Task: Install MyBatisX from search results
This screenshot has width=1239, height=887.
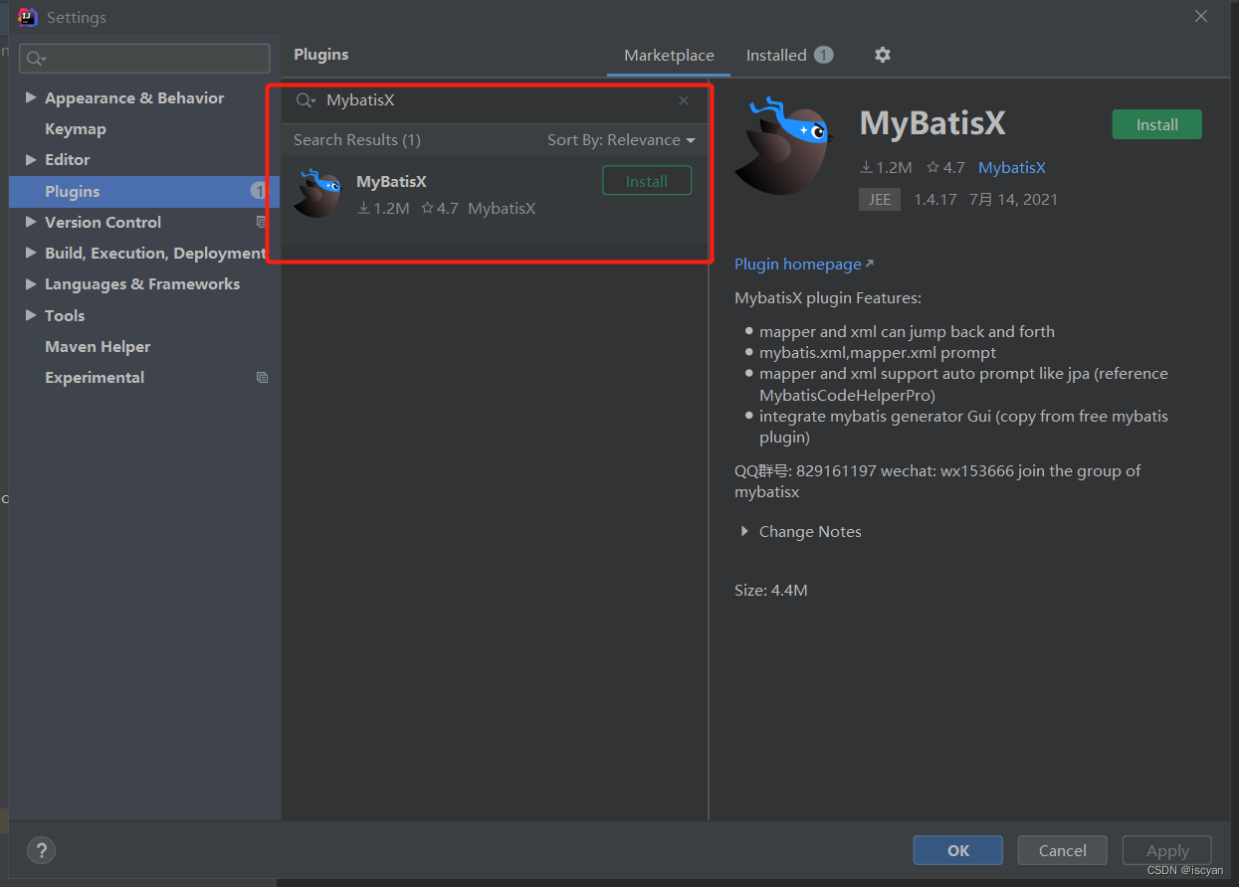Action: pos(647,181)
